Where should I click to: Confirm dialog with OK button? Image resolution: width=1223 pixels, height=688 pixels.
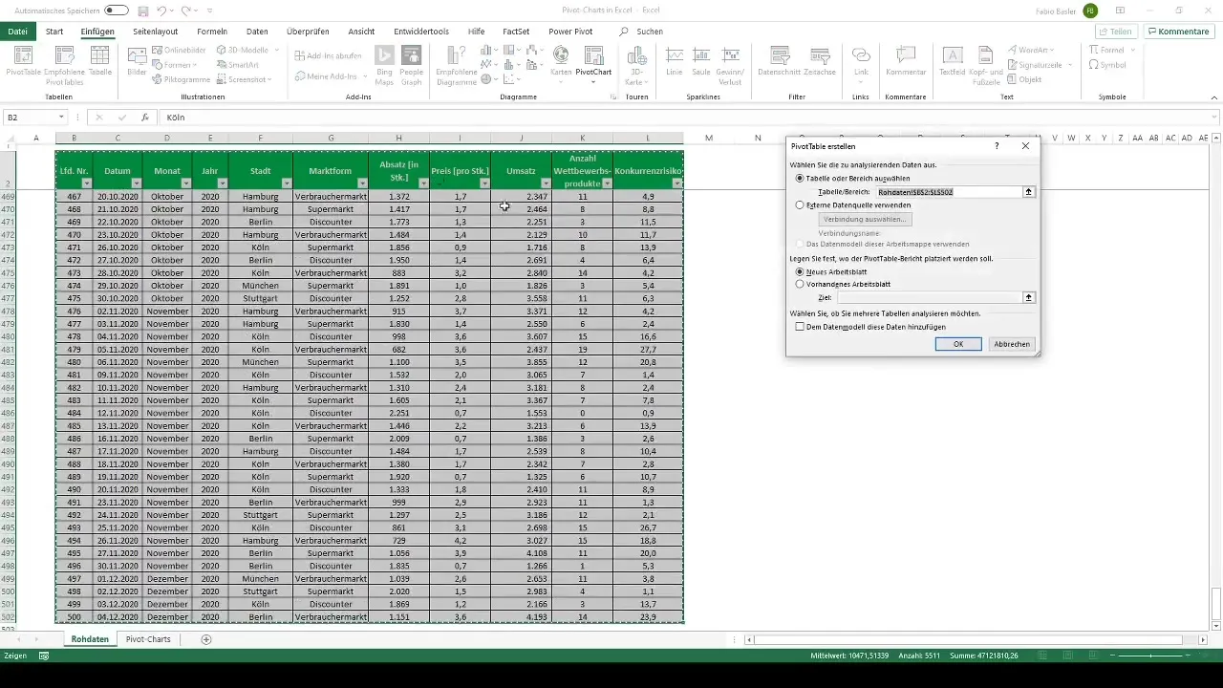957,344
